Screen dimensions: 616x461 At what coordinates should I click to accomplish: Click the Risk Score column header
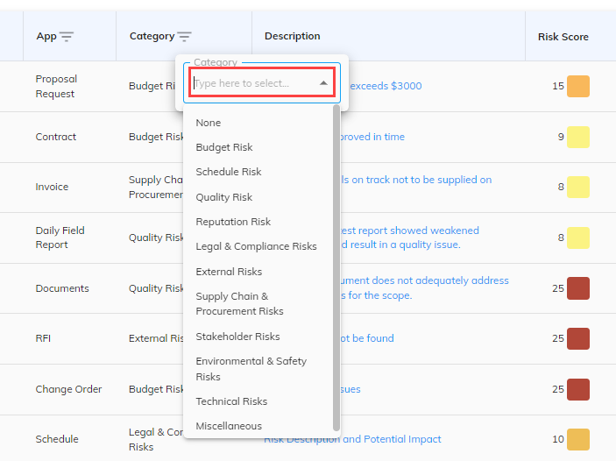(x=563, y=37)
